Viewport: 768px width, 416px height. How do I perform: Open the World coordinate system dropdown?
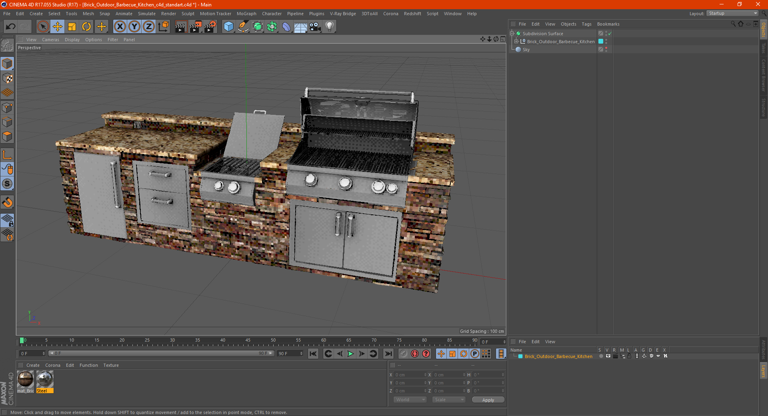point(410,400)
